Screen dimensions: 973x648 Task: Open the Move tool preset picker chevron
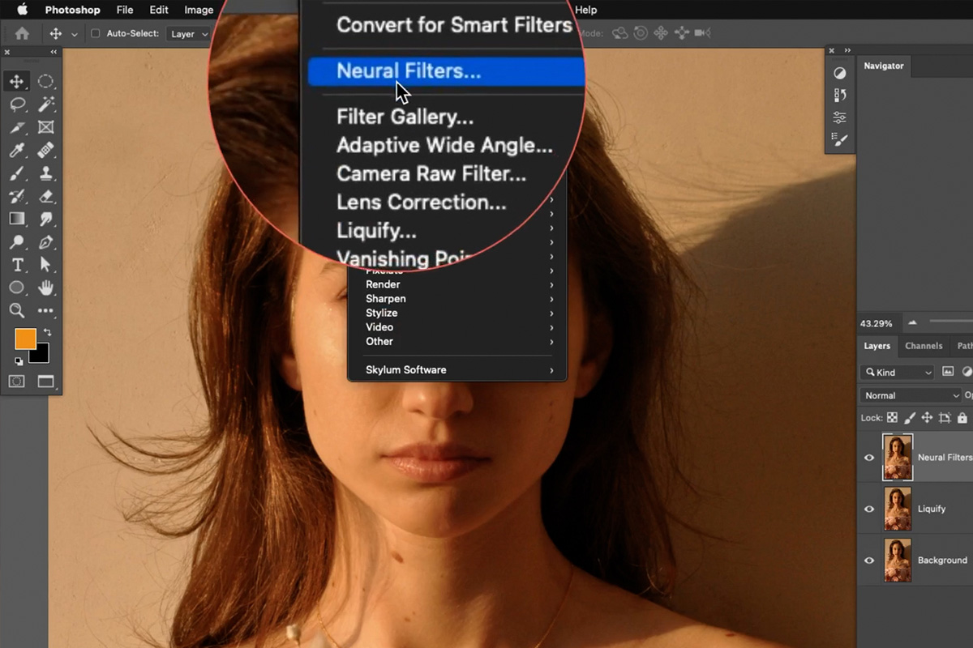75,35
